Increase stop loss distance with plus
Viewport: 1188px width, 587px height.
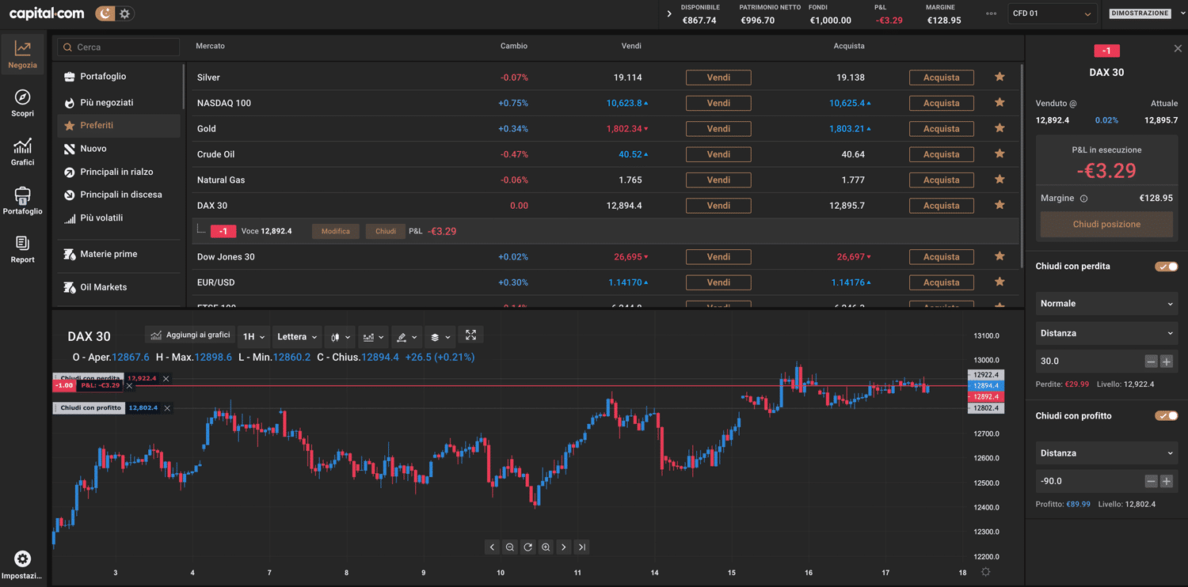[1167, 362]
